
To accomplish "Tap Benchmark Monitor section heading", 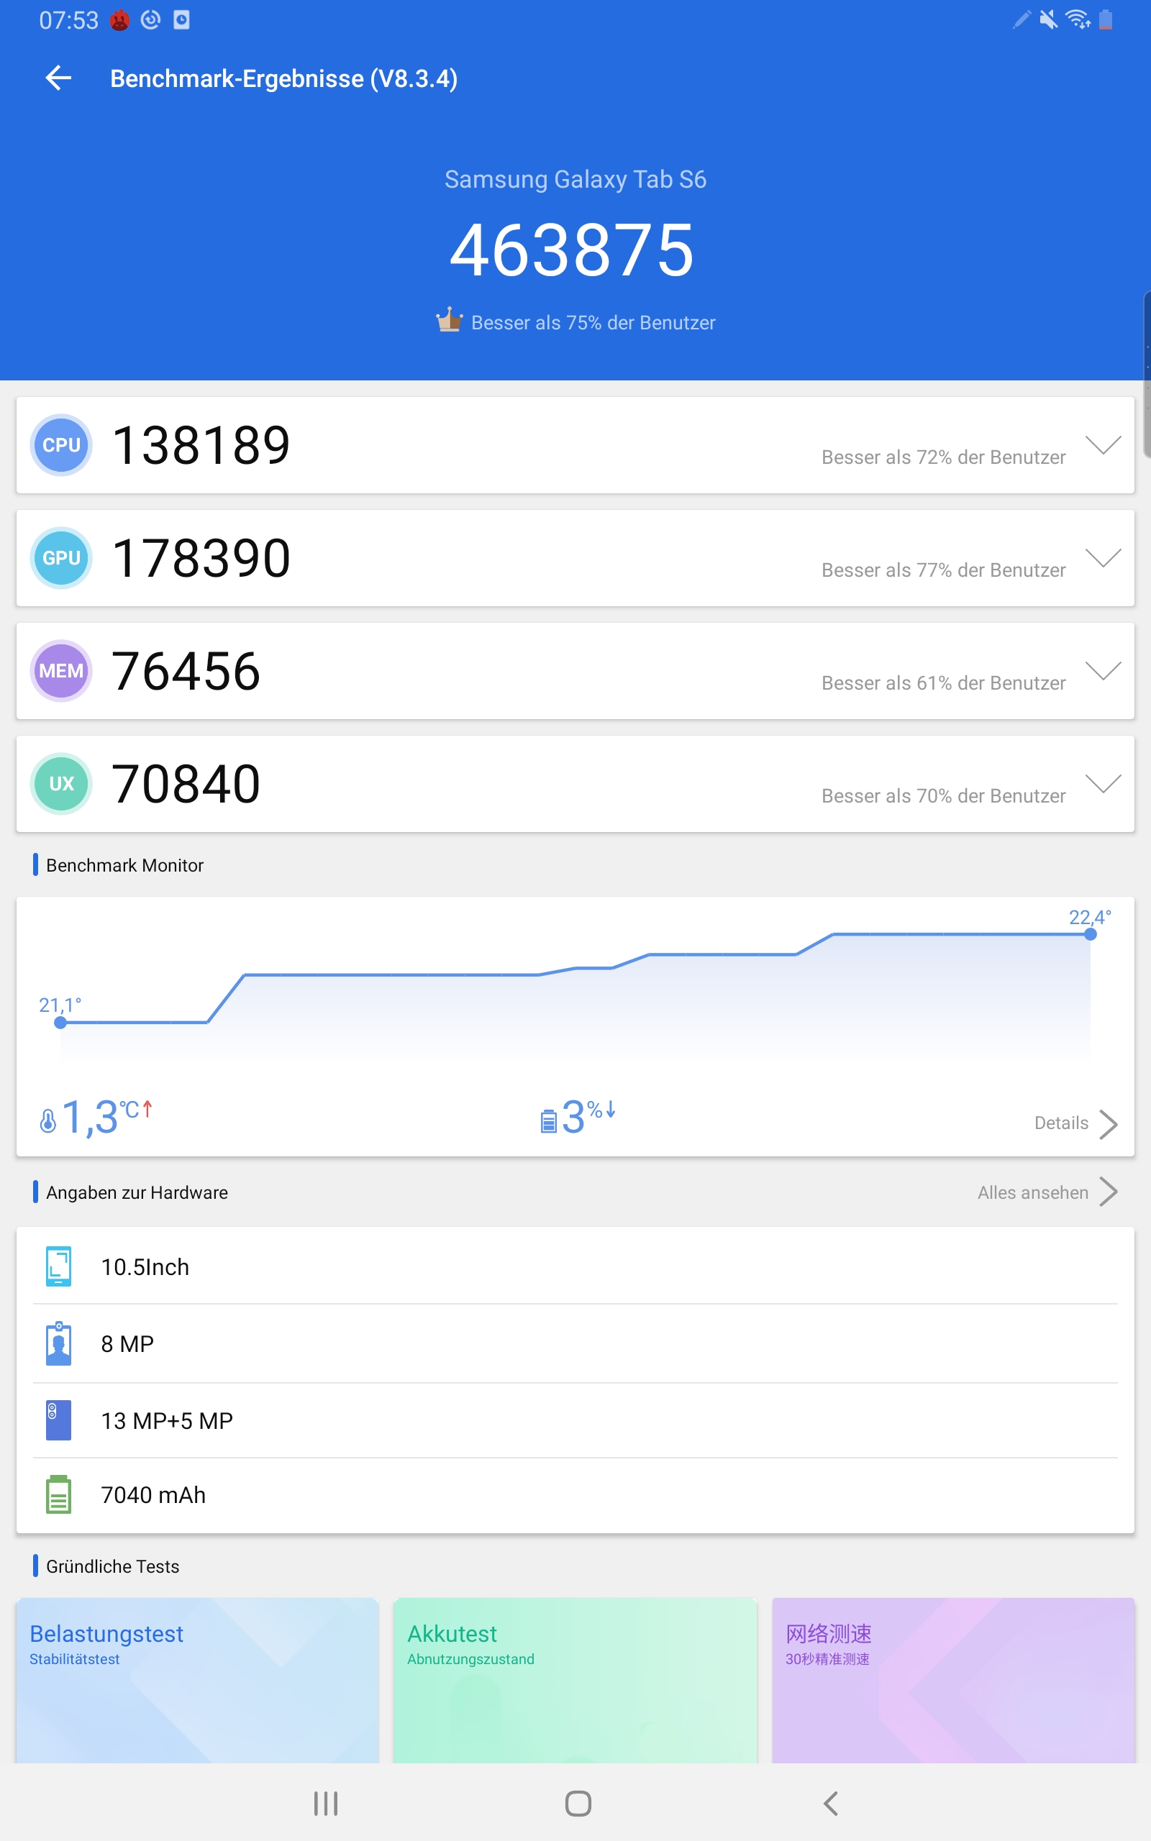I will [x=125, y=865].
